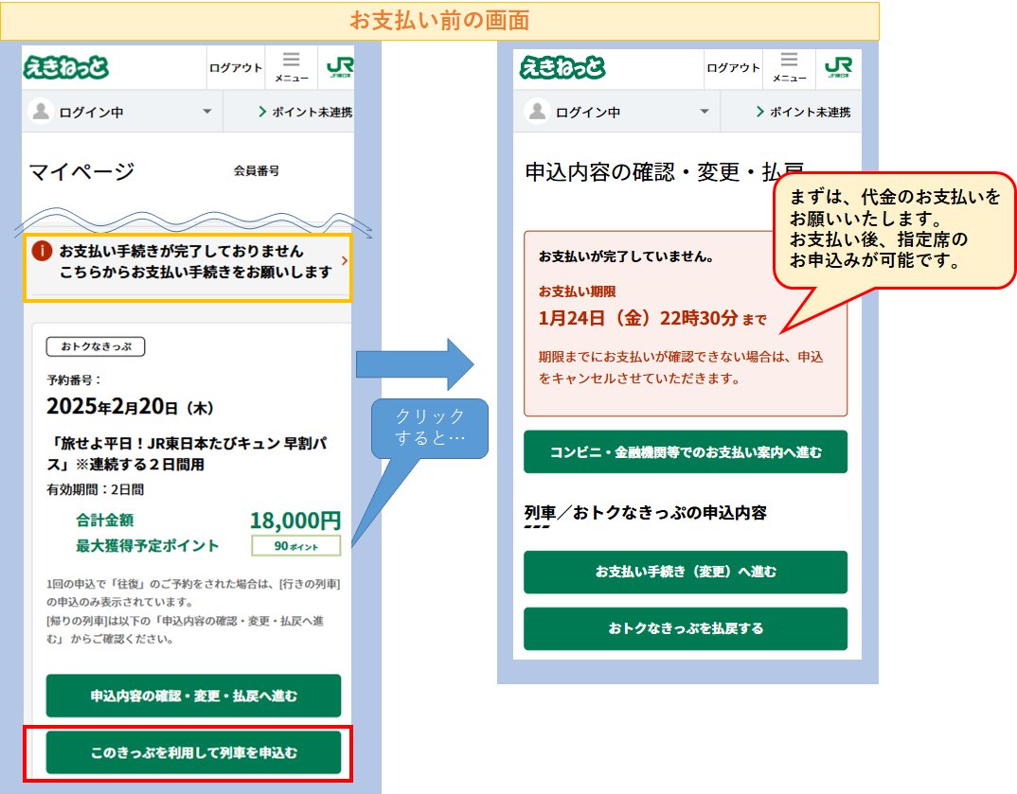
Task: Click the えきねっと logo on left screen
Action: 65,67
